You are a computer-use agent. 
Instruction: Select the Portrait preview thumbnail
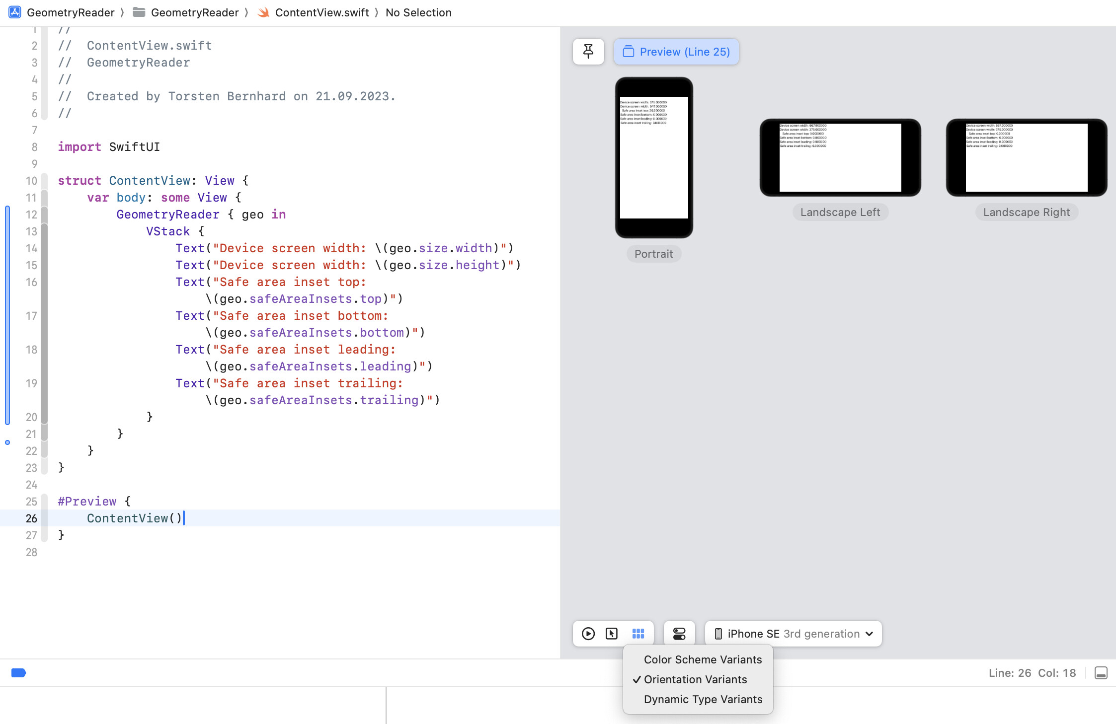[x=654, y=157]
